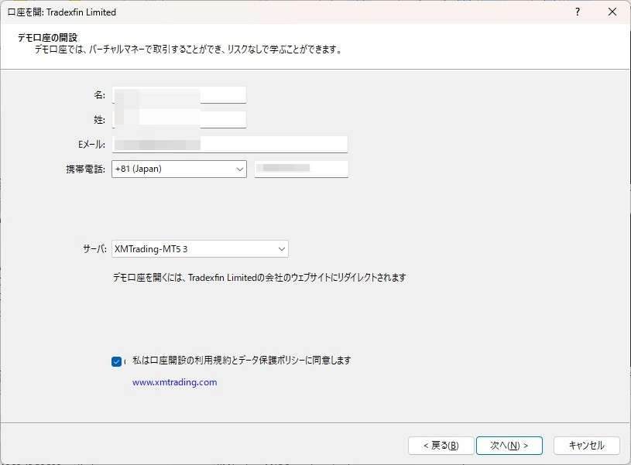This screenshot has height=465, width=631.
Task: Click the Tradexfin Limited redirect notice text
Action: [x=259, y=278]
